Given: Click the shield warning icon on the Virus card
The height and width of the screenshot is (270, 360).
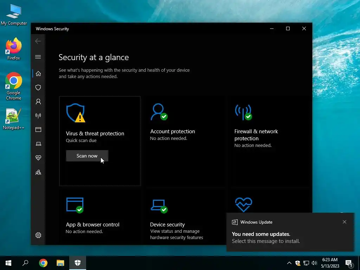Looking at the screenshot, I should pos(76,113).
